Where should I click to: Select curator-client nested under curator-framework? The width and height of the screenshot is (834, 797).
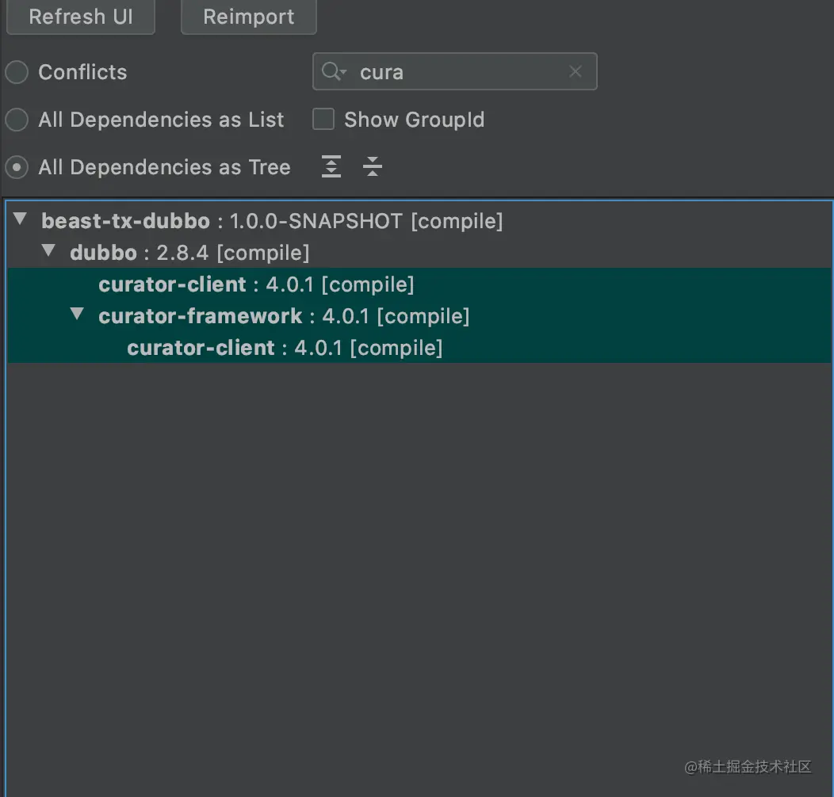click(201, 348)
